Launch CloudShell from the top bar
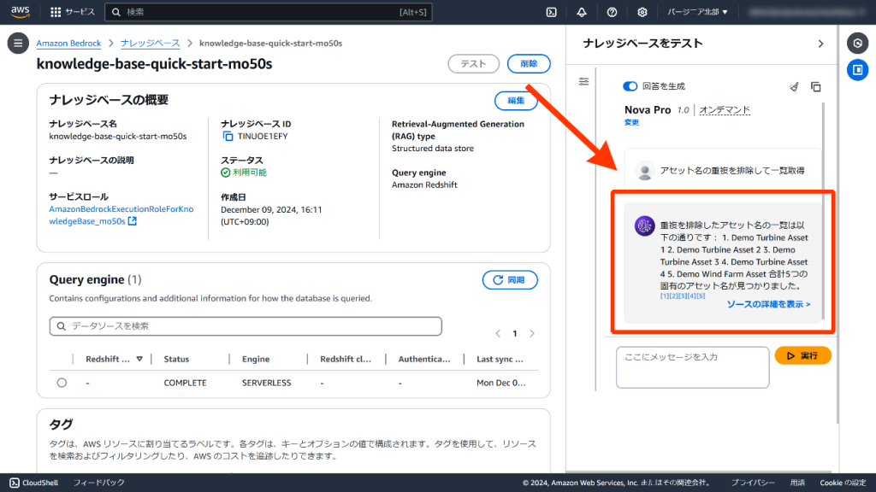876x492 pixels. click(x=552, y=12)
